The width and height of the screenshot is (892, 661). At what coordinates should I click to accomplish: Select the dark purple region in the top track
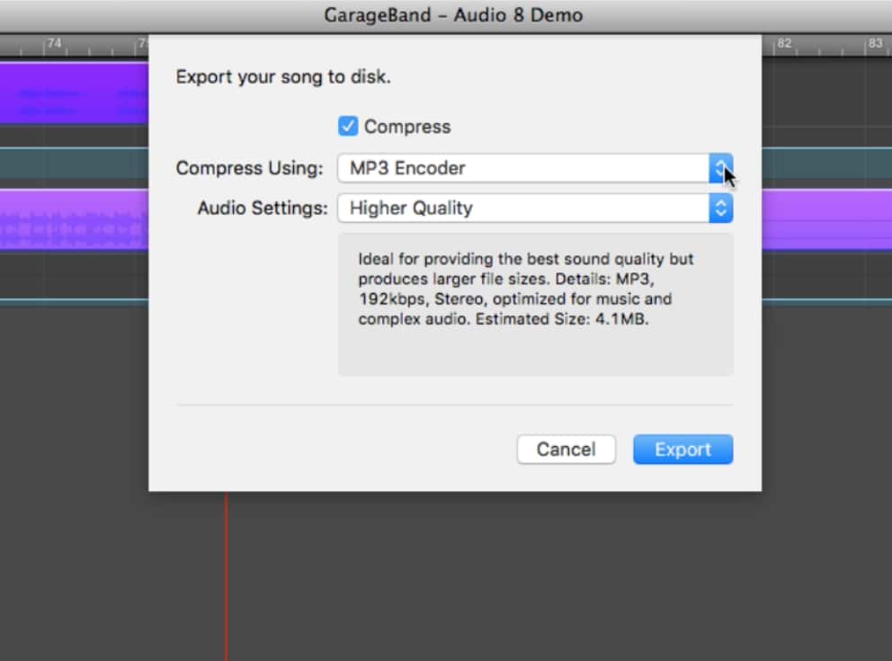pyautogui.click(x=74, y=93)
